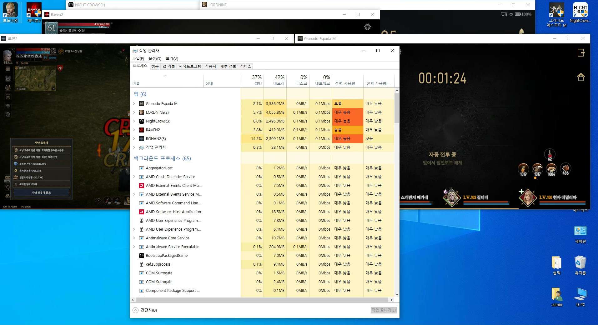Click the W-shaped icon in 로한2 sidebar

point(8,106)
